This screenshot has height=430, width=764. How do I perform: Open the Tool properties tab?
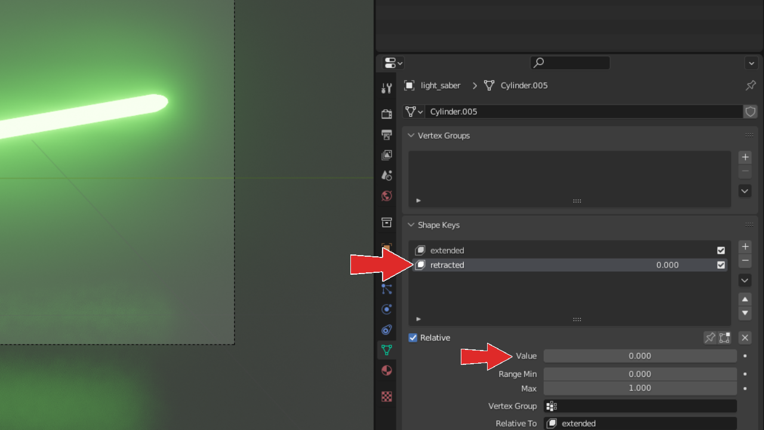pyautogui.click(x=386, y=88)
